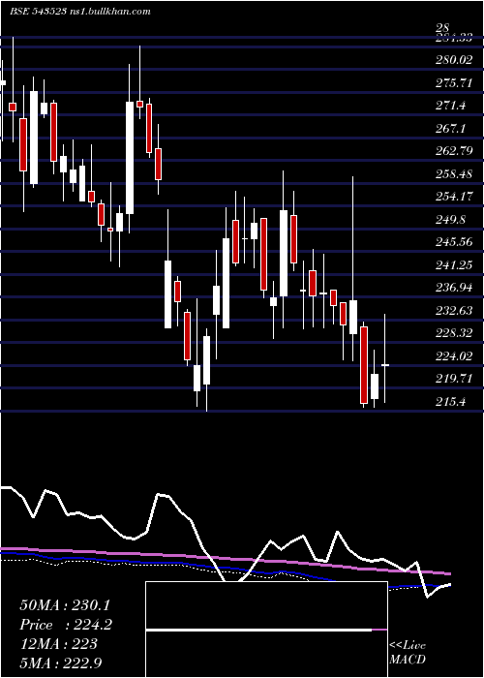This screenshot has height=678, width=484.
Task: Select the 262.79 price axis label
Action: (x=454, y=151)
